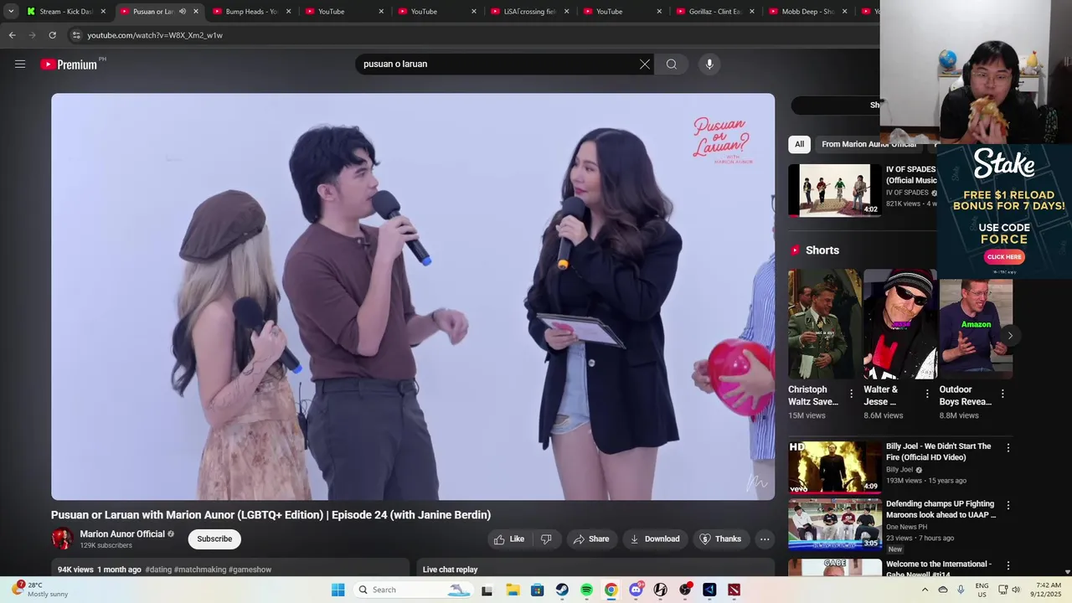Open Task View from the taskbar
The height and width of the screenshot is (603, 1072).
[487, 590]
